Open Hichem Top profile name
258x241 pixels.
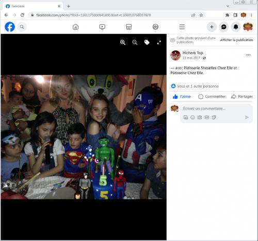(x=192, y=53)
